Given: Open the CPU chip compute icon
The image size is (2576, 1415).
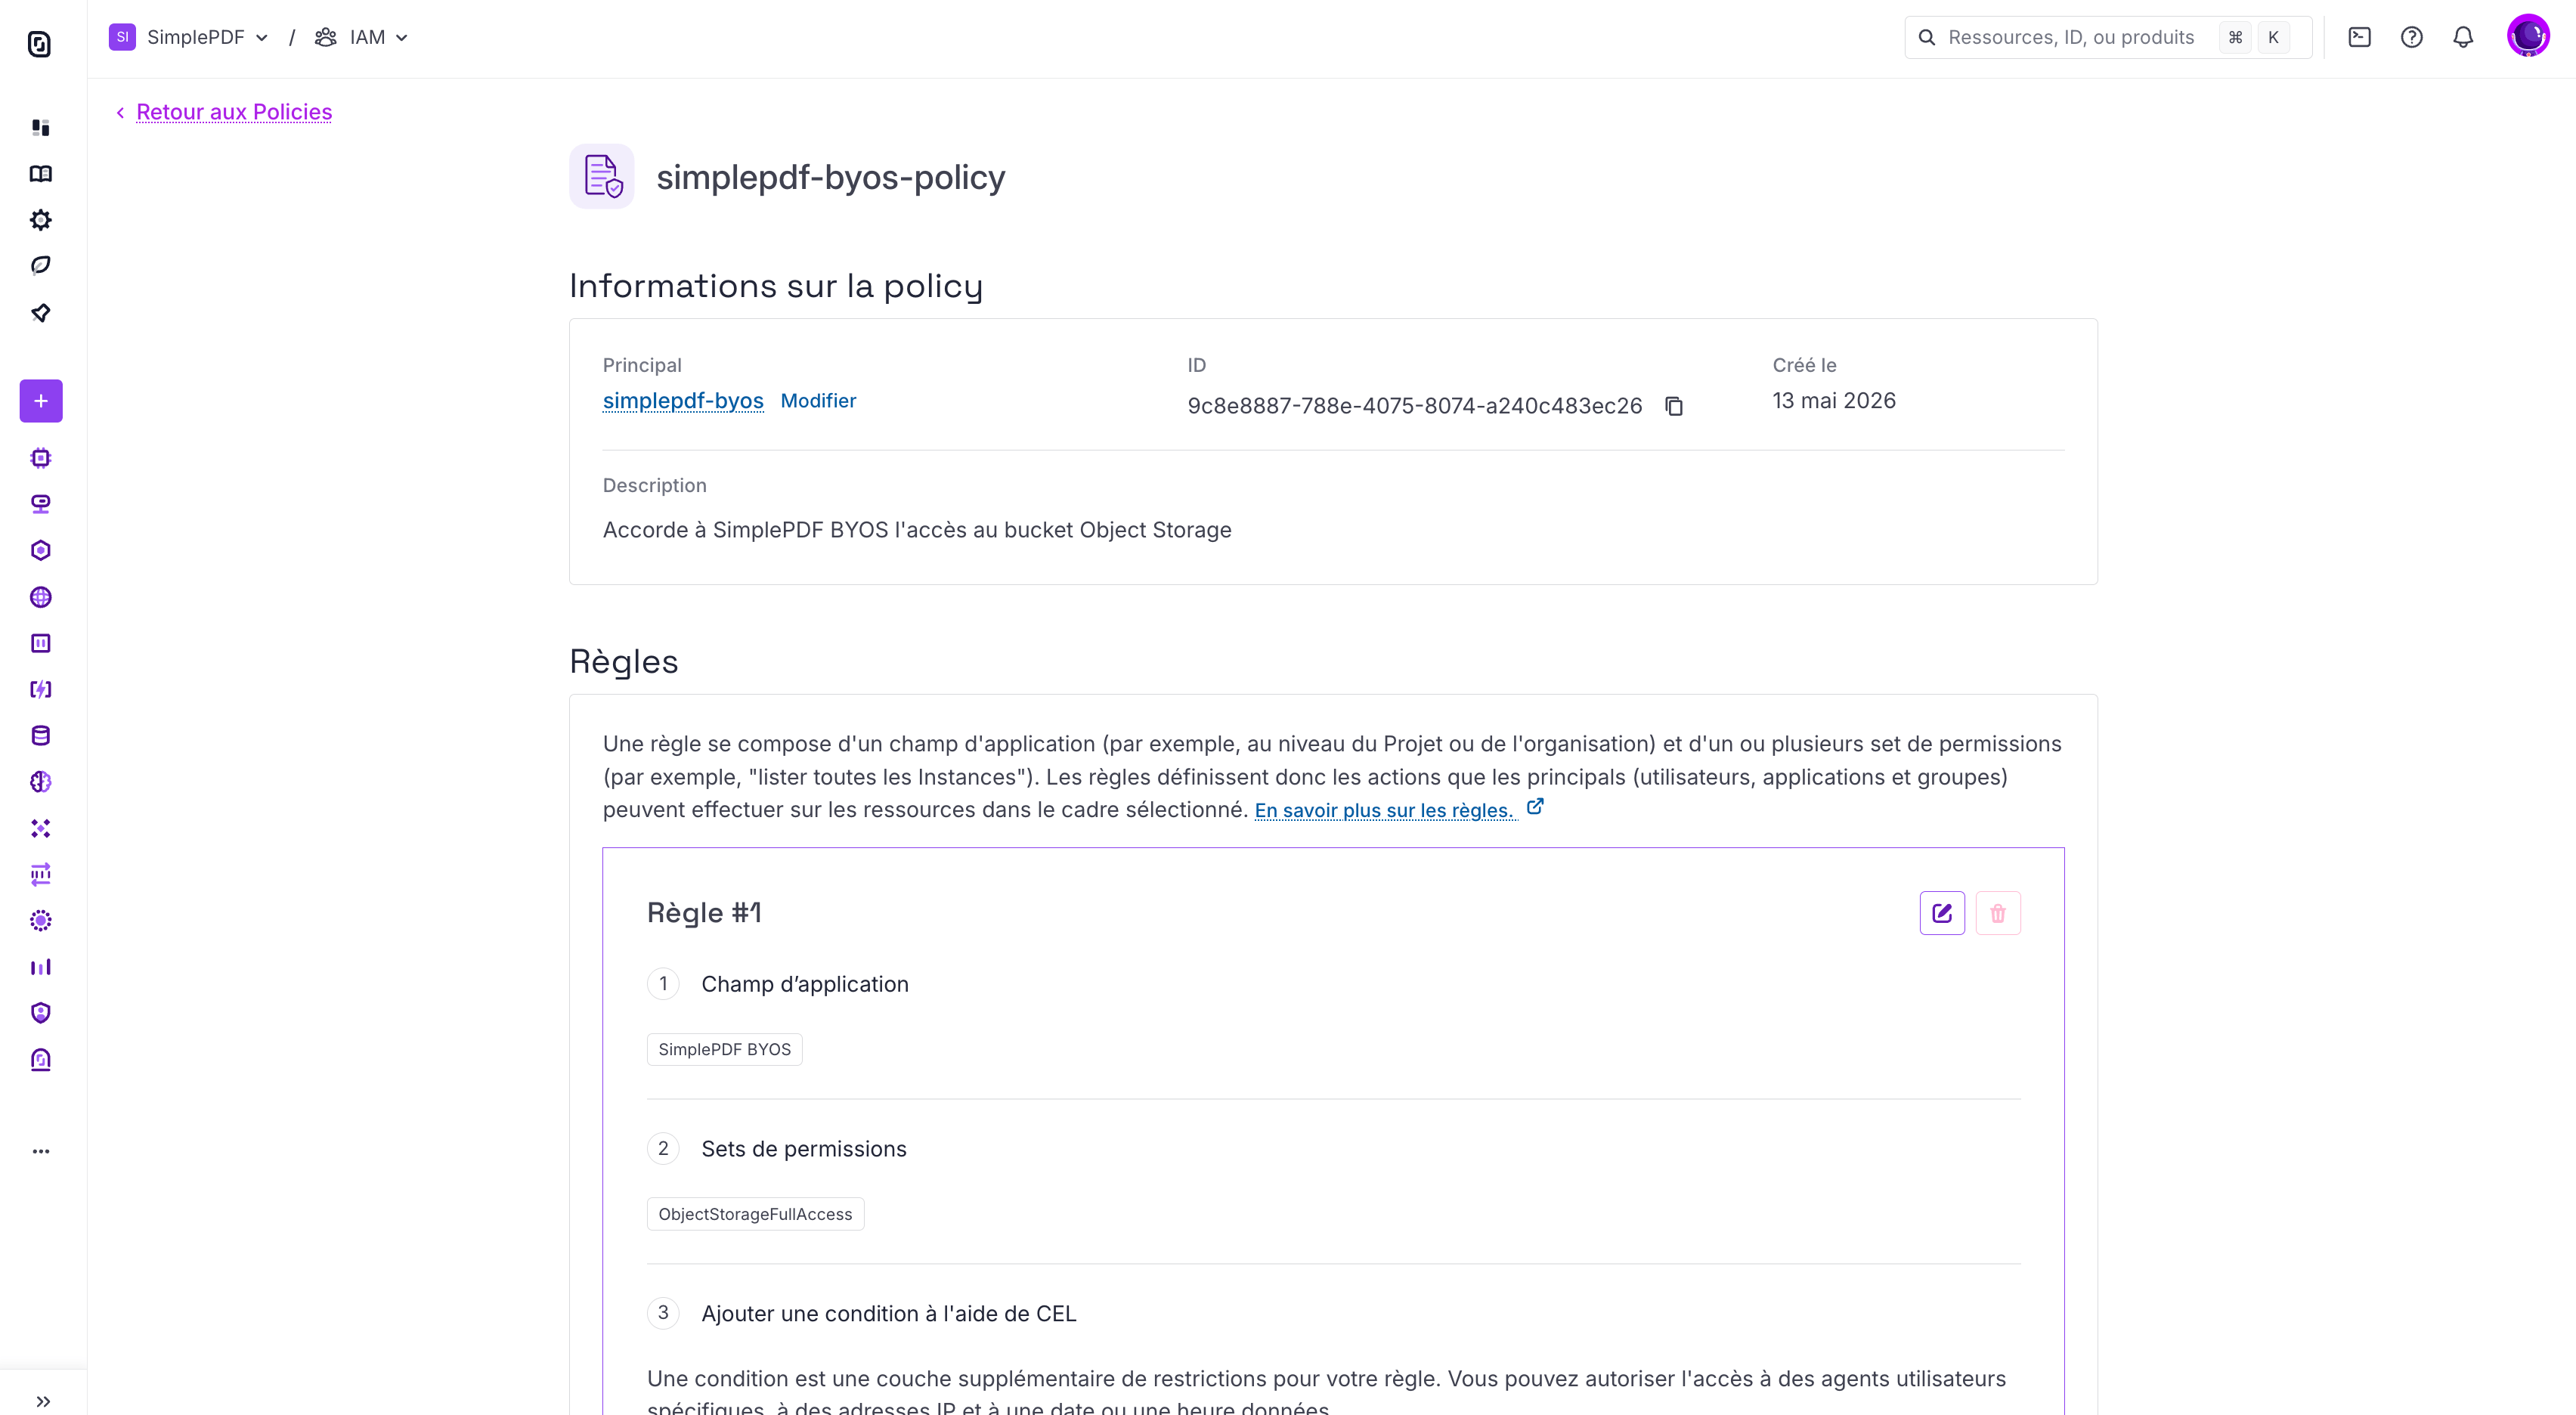Looking at the screenshot, I should 41,458.
